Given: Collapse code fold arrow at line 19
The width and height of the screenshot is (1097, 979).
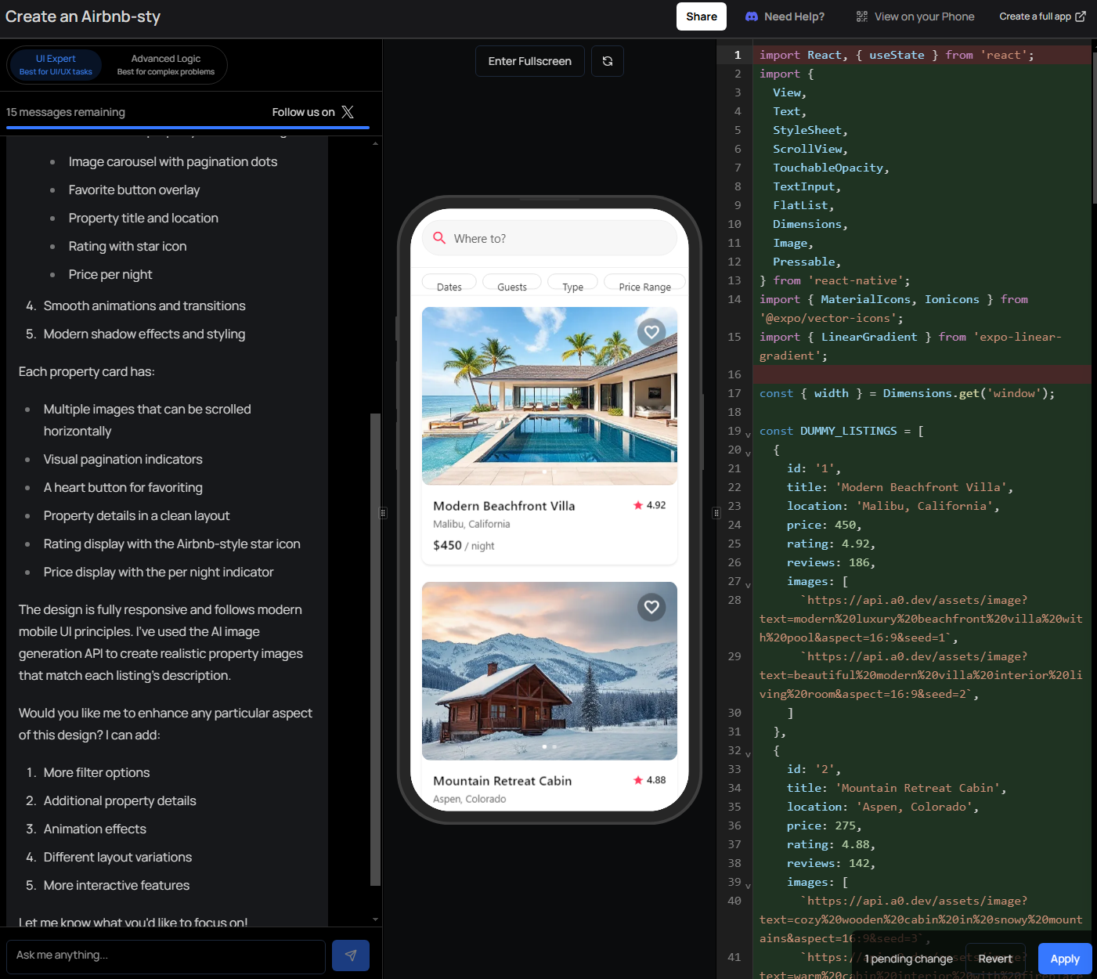Looking at the screenshot, I should tap(748, 434).
